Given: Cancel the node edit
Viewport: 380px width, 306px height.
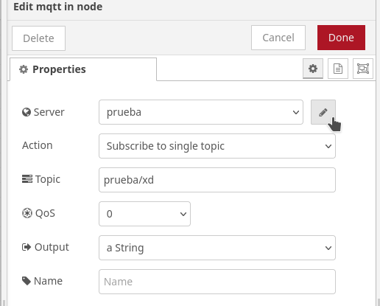Looking at the screenshot, I should point(278,38).
